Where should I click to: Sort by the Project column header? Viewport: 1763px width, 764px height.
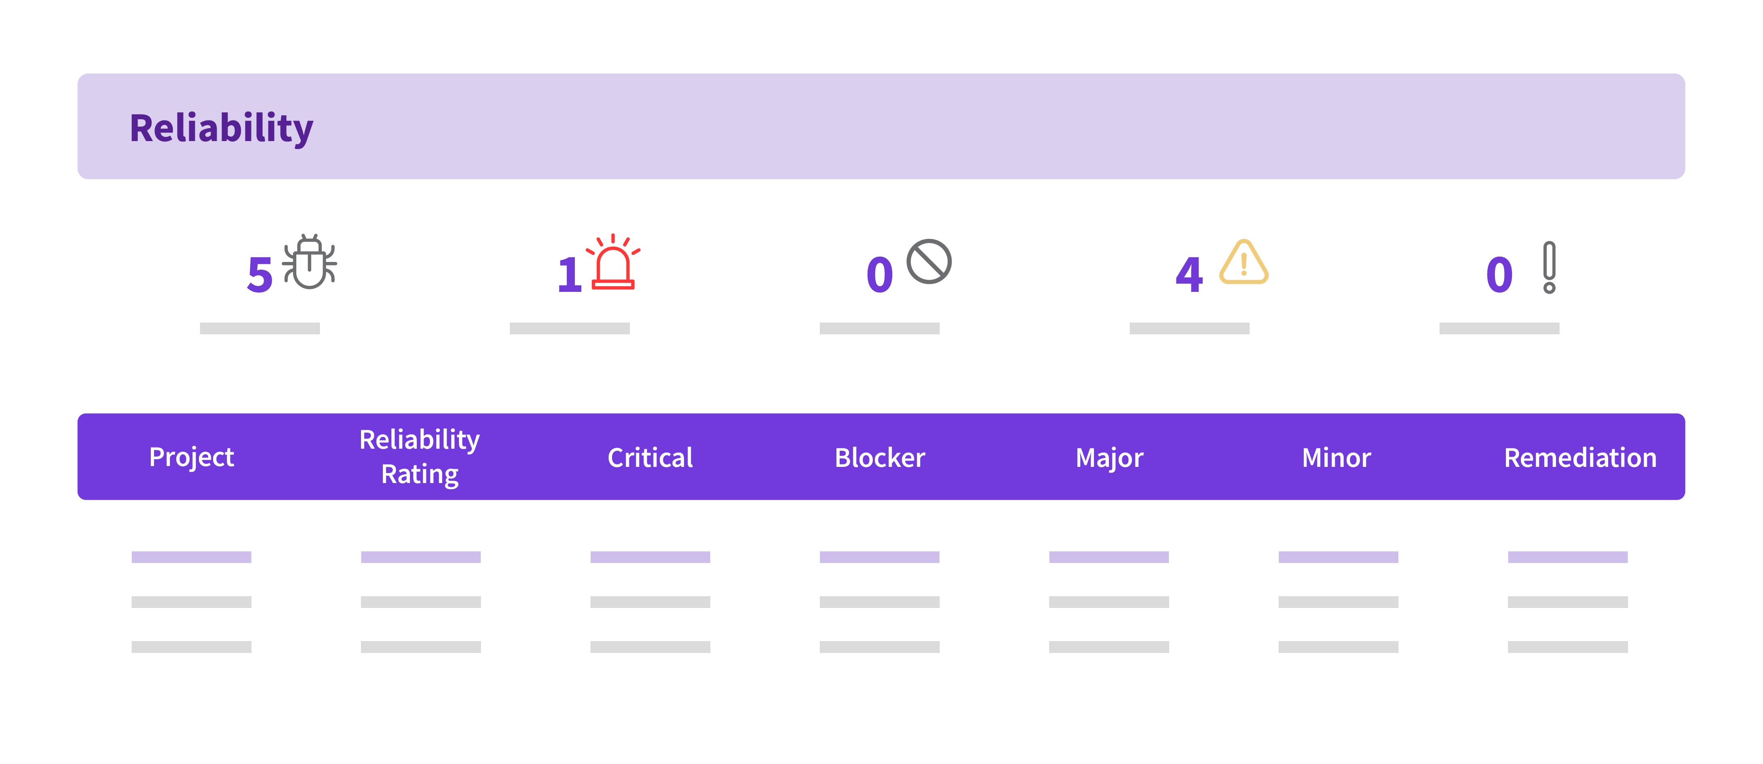pyautogui.click(x=192, y=457)
